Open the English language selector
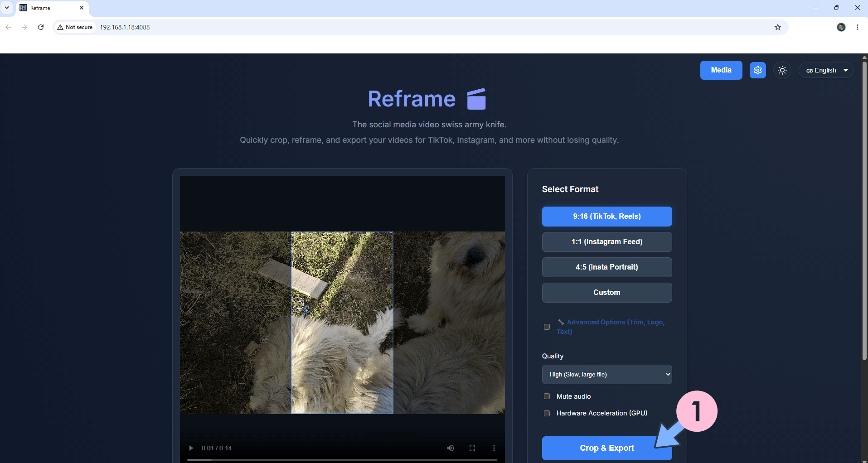This screenshot has width=868, height=463. (826, 70)
